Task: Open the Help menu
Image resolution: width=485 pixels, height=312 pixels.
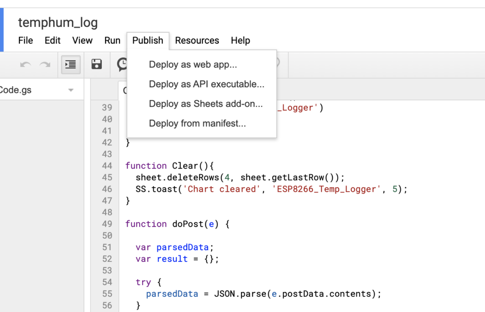Action: 240,41
